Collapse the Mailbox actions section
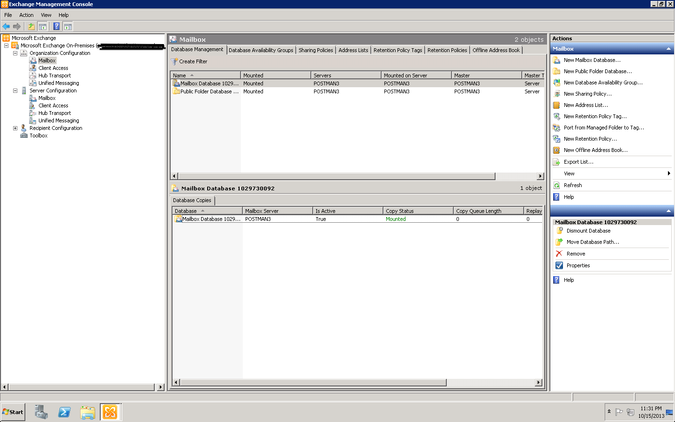This screenshot has width=675, height=422. click(x=668, y=49)
